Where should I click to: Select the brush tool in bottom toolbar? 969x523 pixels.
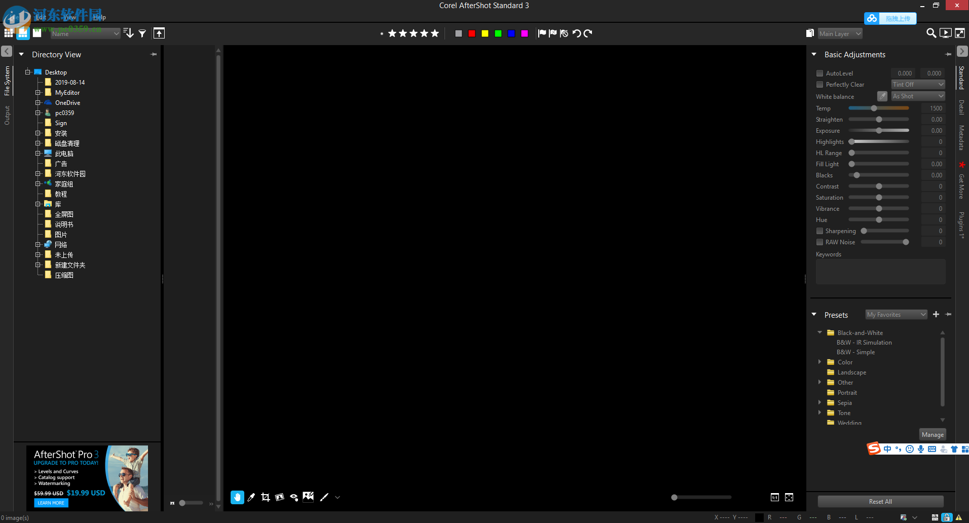pos(324,497)
